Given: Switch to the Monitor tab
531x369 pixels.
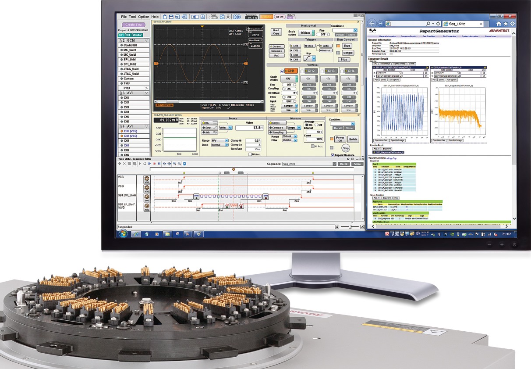Looking at the screenshot, I should click(x=138, y=35).
